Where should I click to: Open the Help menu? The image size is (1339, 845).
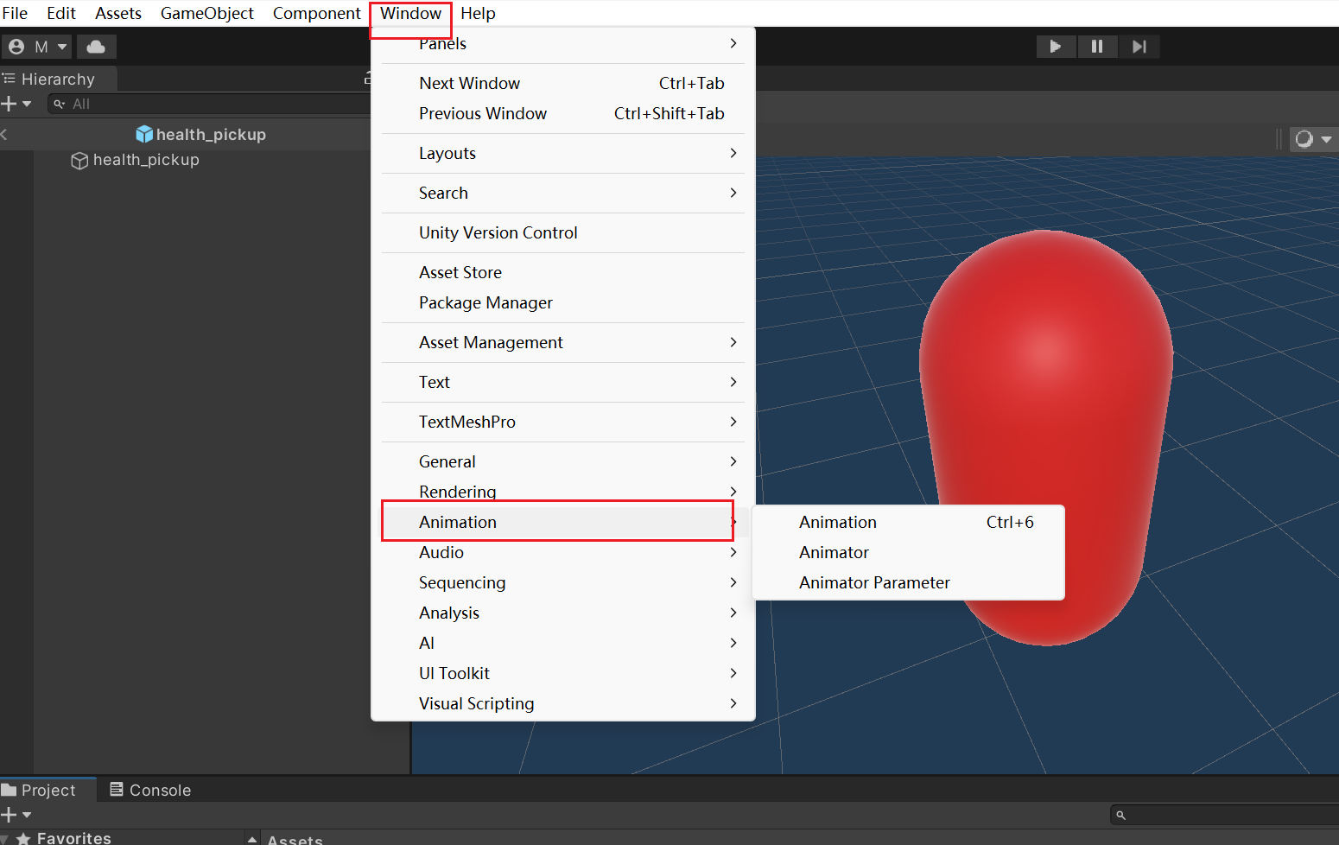pyautogui.click(x=478, y=13)
